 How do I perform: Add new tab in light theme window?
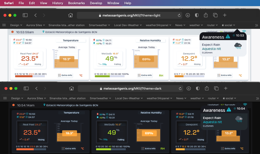click(225, 15)
